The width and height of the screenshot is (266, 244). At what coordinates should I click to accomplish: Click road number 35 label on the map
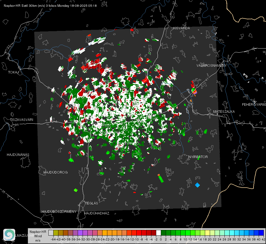point(4,192)
